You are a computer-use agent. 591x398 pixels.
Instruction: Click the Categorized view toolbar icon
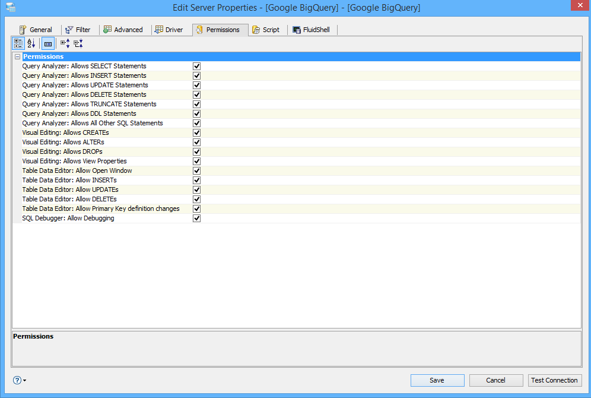pyautogui.click(x=18, y=44)
